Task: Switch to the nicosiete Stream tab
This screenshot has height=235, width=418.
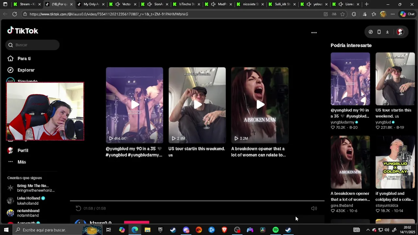Action: (x=251, y=4)
